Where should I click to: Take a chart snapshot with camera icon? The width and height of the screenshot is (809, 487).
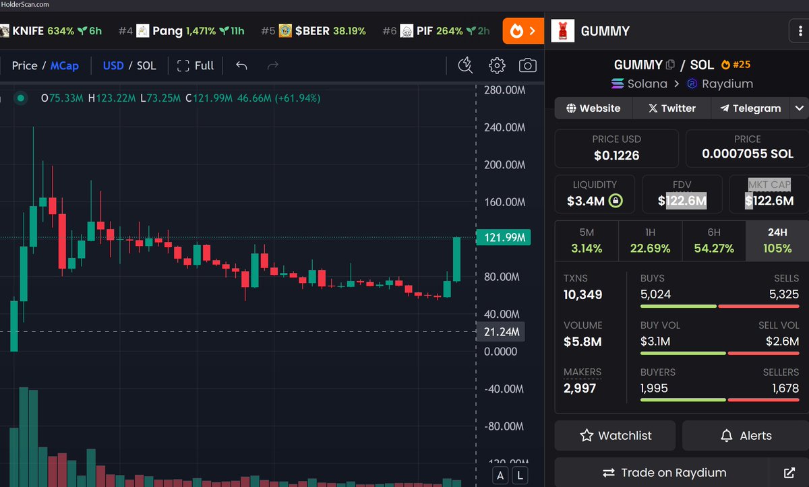tap(528, 65)
